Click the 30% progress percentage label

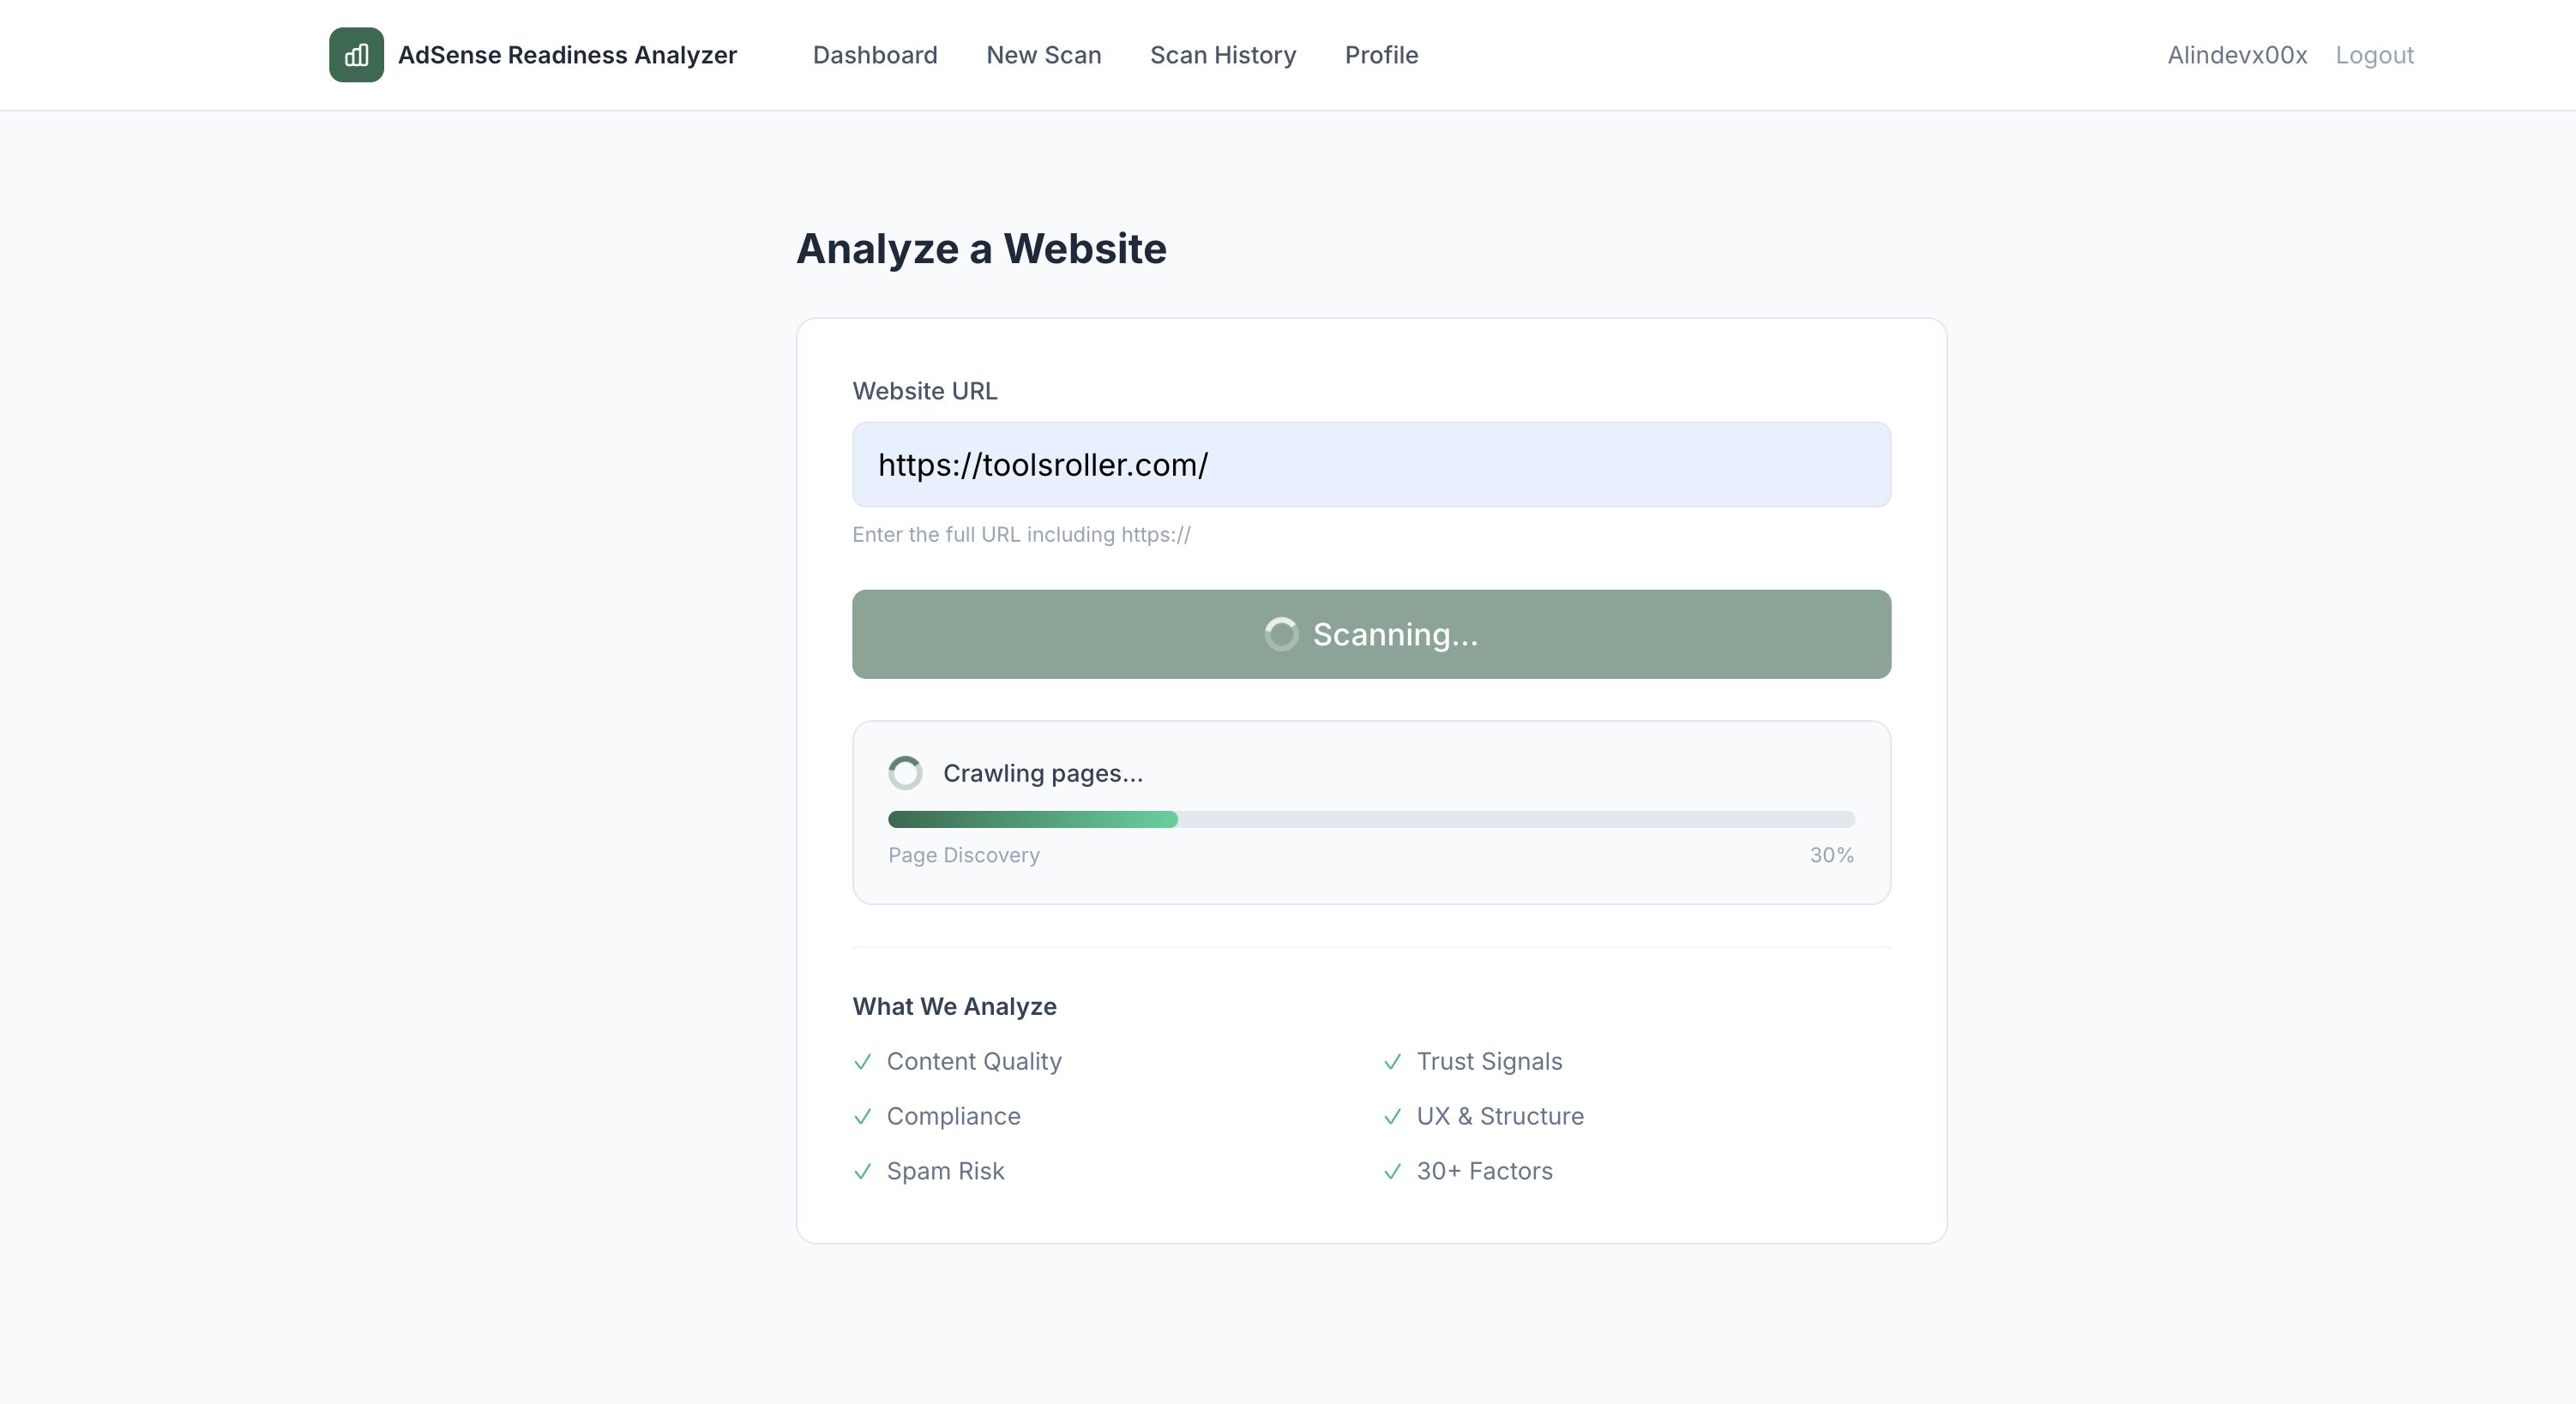tap(1831, 855)
